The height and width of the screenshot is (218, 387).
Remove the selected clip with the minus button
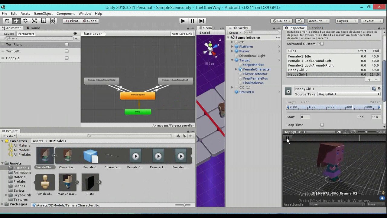(x=376, y=80)
